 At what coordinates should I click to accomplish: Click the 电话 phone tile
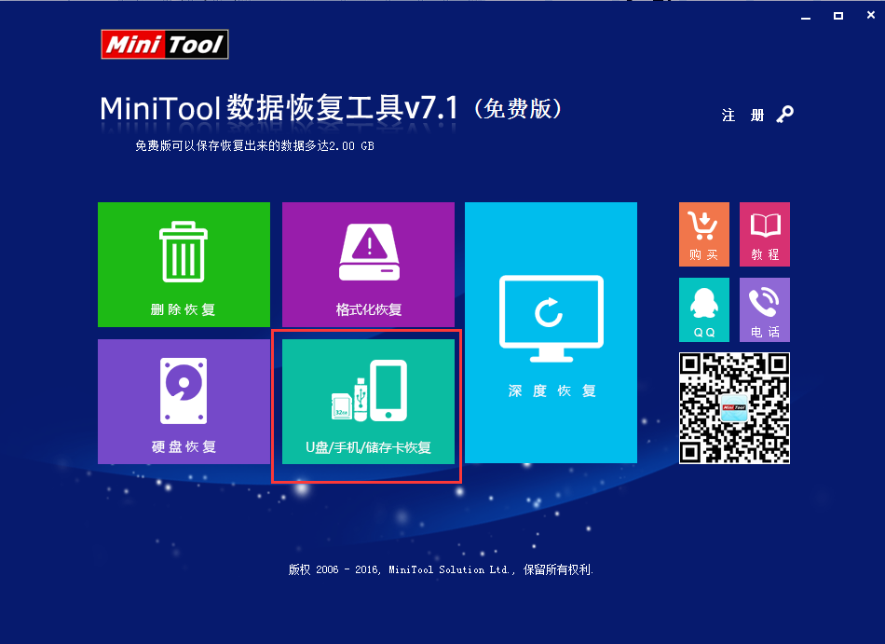pyautogui.click(x=765, y=309)
